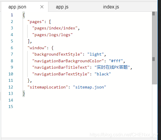
Task: Click the "light" value text
Action: click(96, 54)
